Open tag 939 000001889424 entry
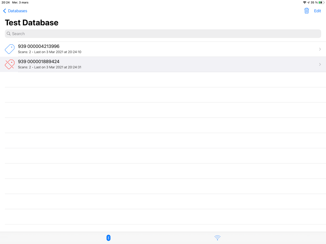 [163, 64]
